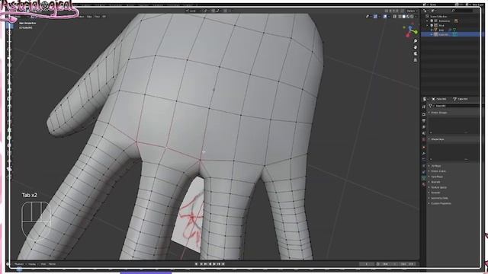
Task: Open the UV menu in viewport header
Action: click(x=104, y=17)
